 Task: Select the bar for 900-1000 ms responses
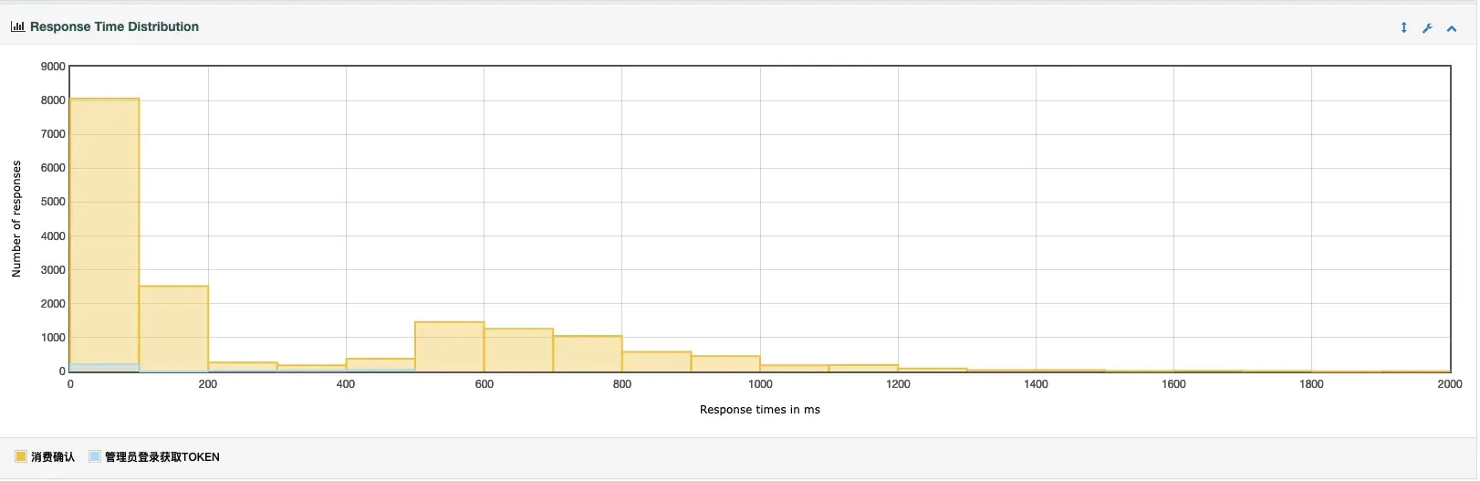[x=725, y=364]
